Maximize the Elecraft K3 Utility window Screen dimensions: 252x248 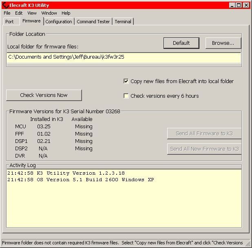tap(239, 5)
